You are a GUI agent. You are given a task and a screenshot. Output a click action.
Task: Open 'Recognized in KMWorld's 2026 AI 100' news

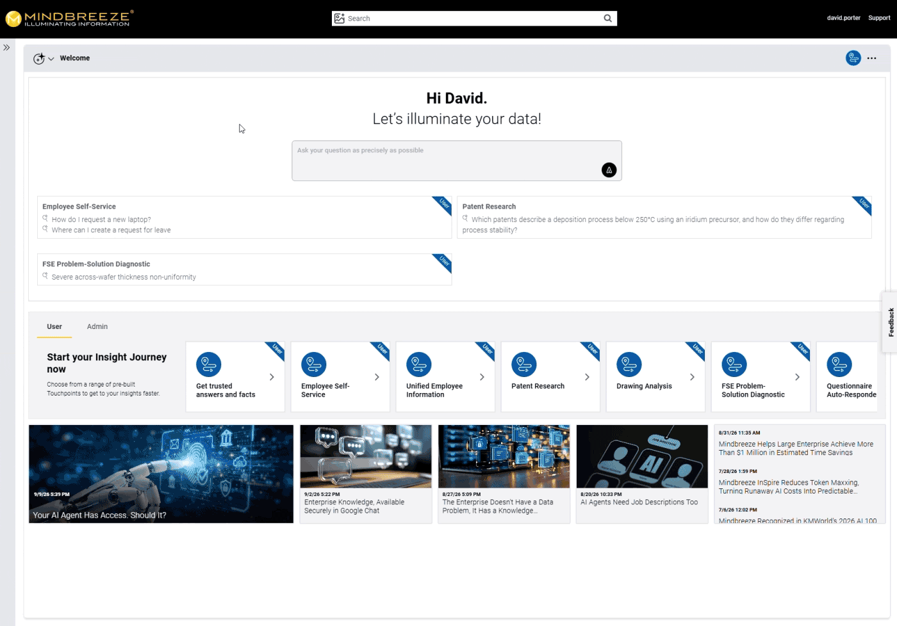point(798,521)
